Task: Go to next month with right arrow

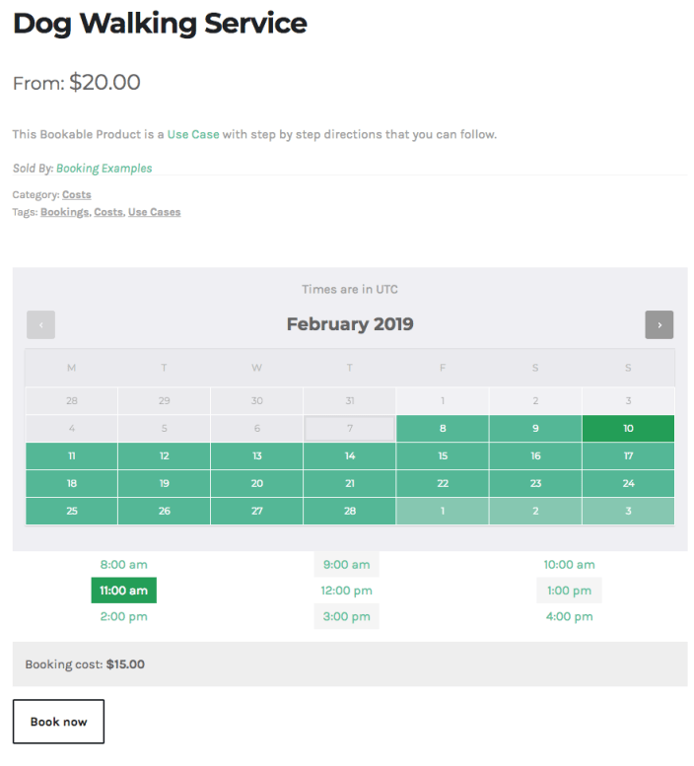Action: [659, 325]
